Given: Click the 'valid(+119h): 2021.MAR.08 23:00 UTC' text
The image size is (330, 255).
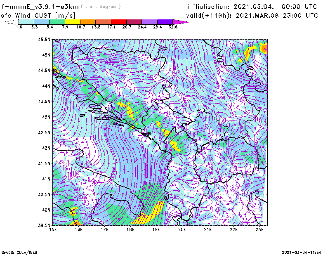Looking at the screenshot, I should (x=252, y=16).
